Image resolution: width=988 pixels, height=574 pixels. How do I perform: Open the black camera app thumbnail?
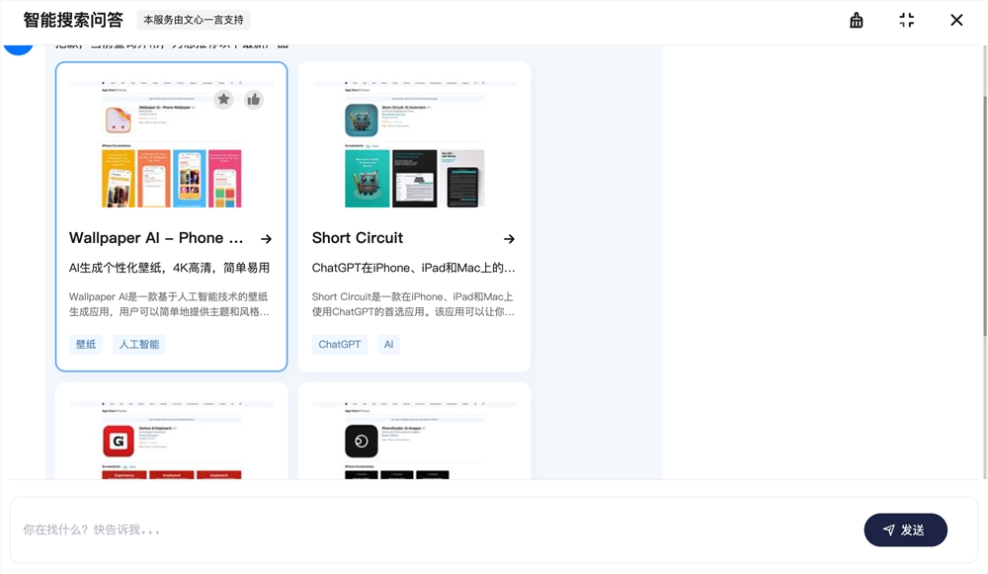[x=414, y=440]
